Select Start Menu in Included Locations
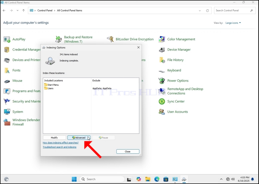 [x=51, y=85]
